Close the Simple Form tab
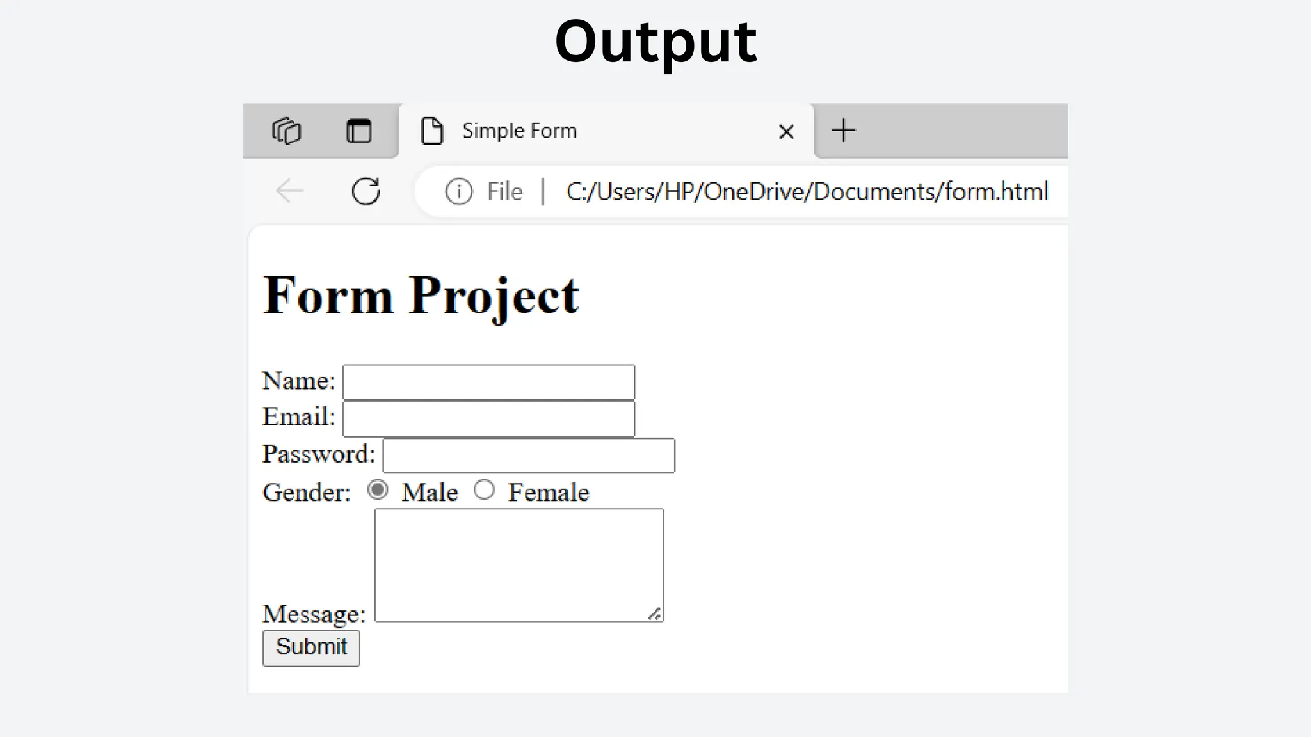The width and height of the screenshot is (1311, 737). (x=786, y=132)
